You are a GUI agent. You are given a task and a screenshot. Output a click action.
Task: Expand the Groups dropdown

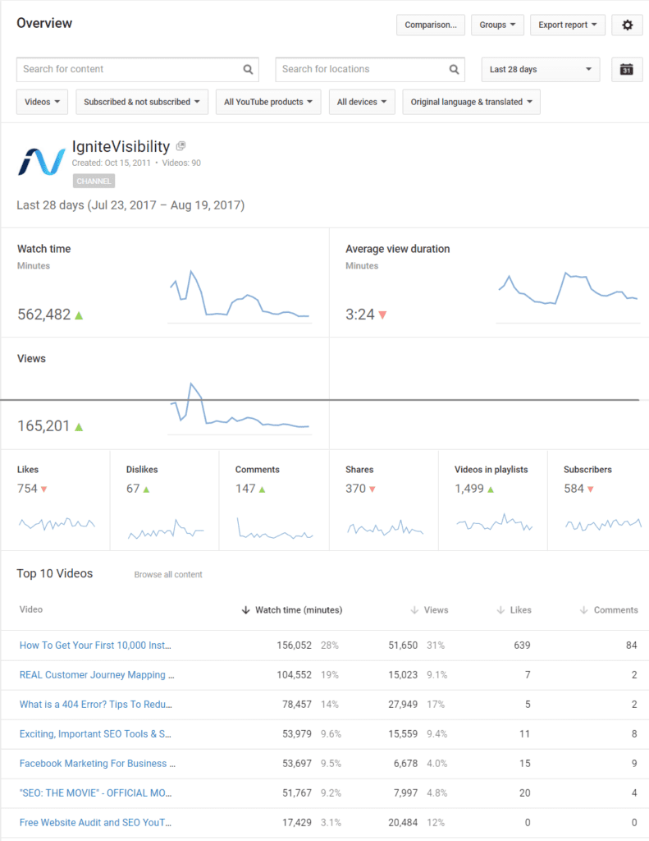(x=497, y=25)
